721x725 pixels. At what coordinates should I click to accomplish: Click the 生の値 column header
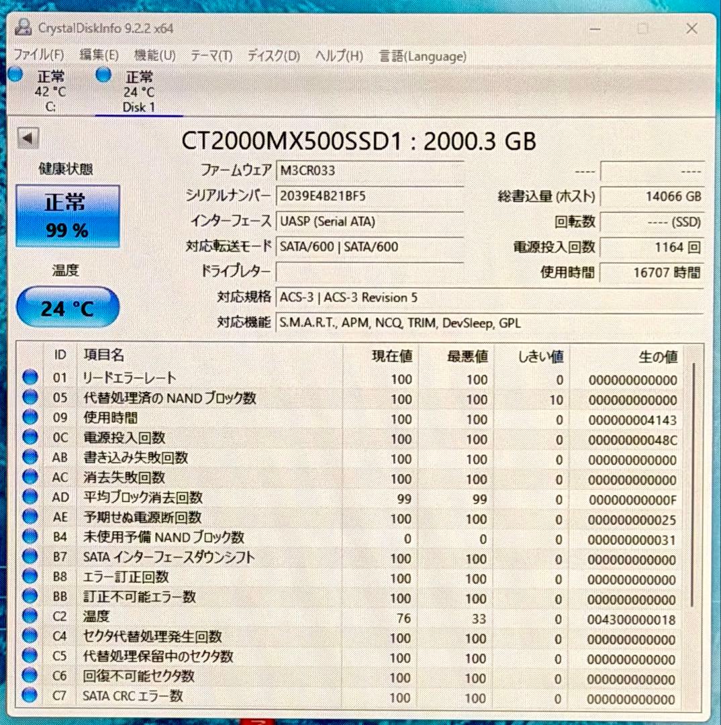[658, 356]
